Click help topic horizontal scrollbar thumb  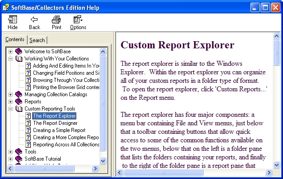pyautogui.click(x=163, y=172)
